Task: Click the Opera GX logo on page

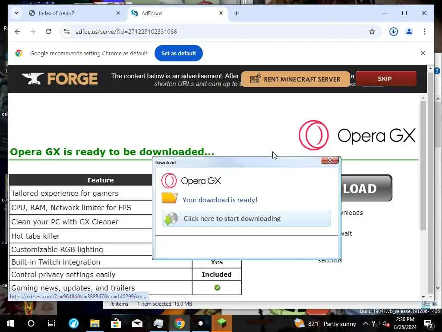Action: tap(357, 135)
